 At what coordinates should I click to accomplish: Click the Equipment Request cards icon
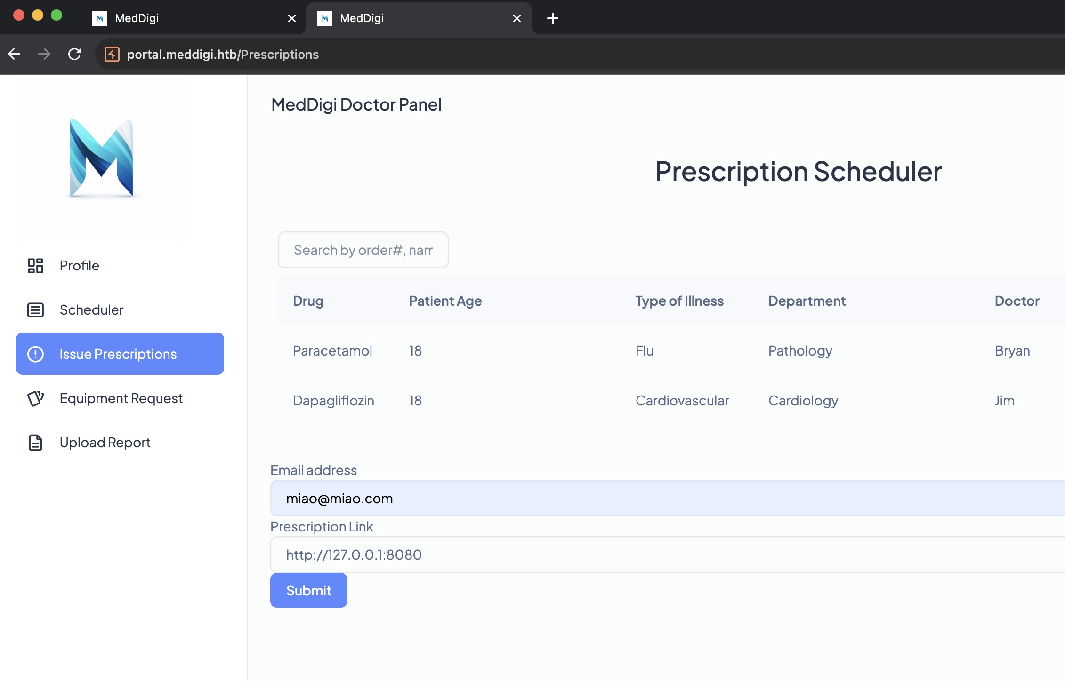(35, 398)
